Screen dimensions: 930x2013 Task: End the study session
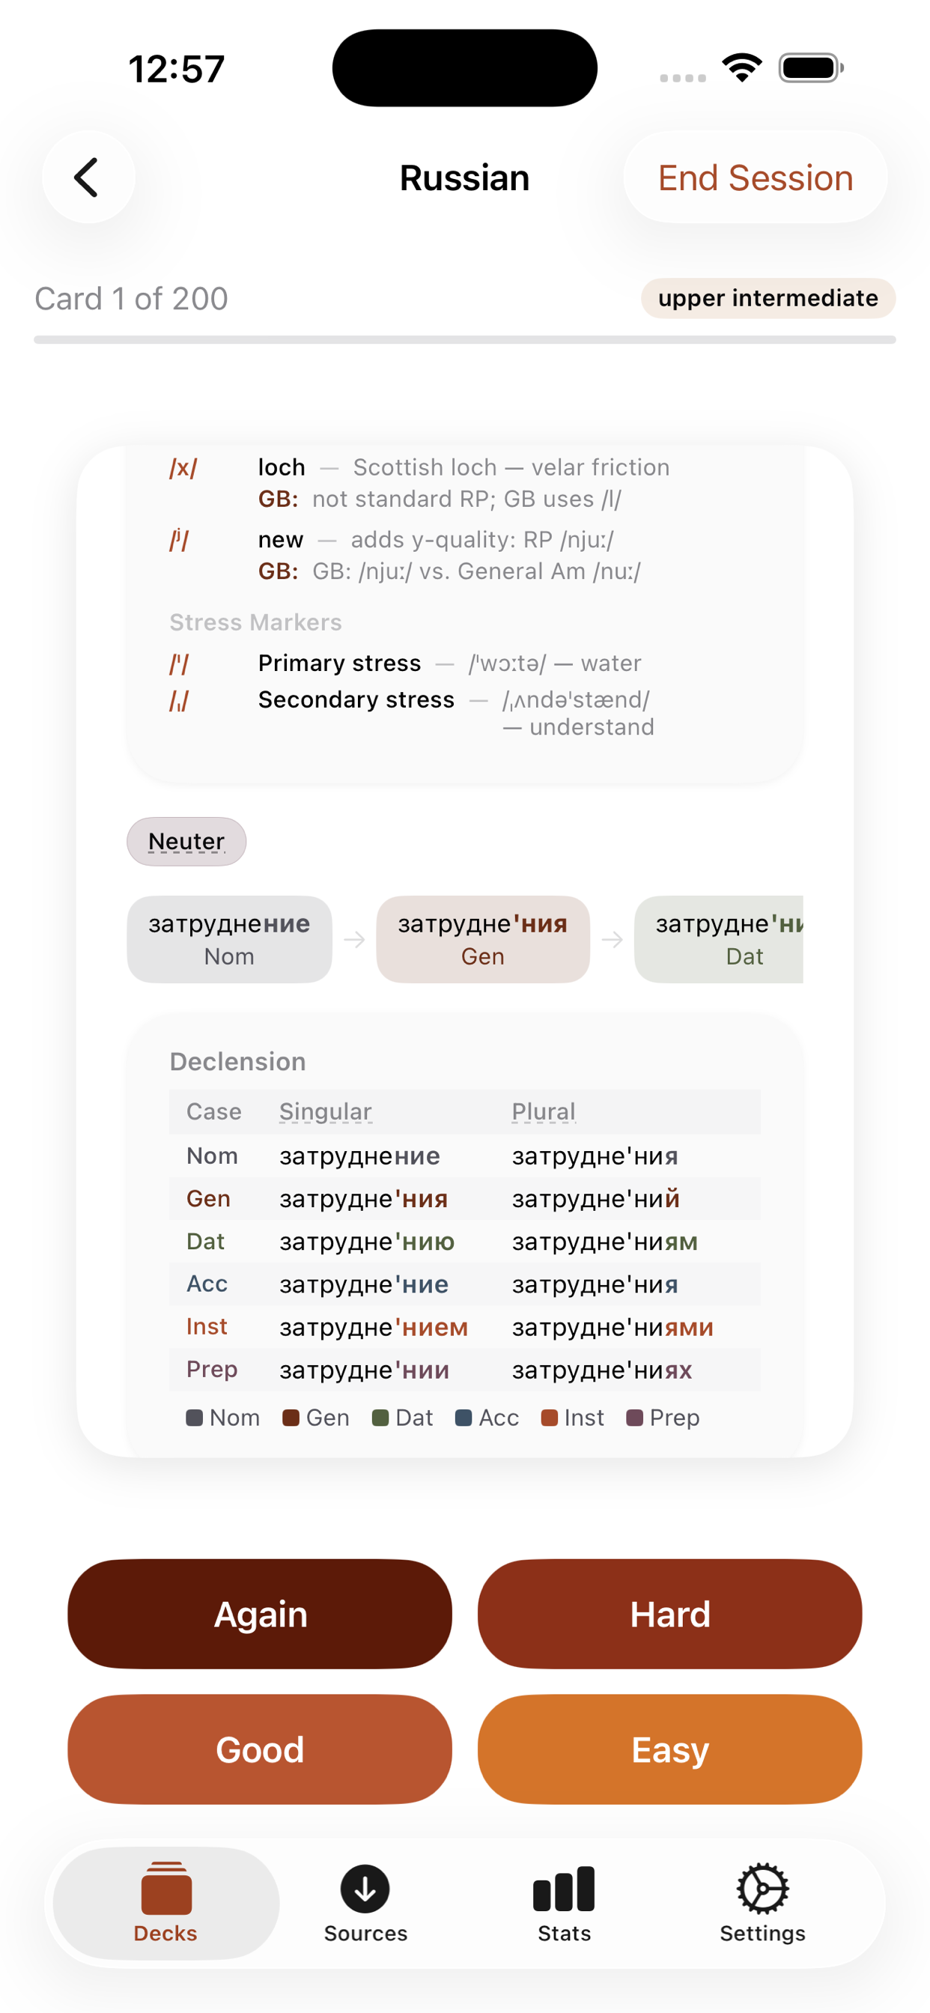click(755, 177)
